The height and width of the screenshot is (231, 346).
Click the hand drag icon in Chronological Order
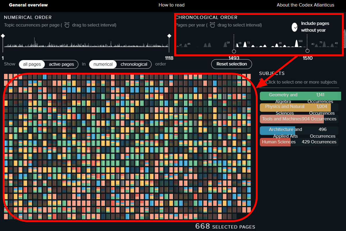coord(212,25)
